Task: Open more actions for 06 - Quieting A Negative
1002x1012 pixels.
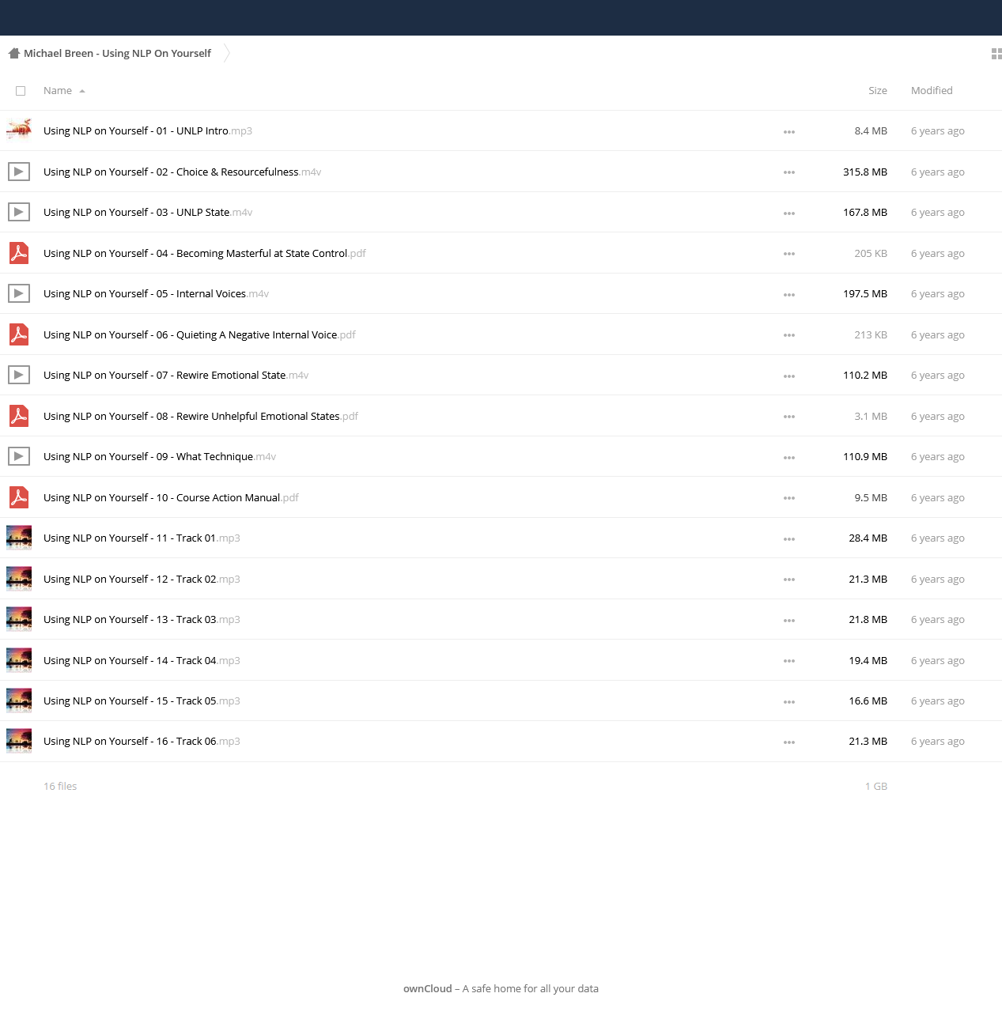Action: click(789, 335)
